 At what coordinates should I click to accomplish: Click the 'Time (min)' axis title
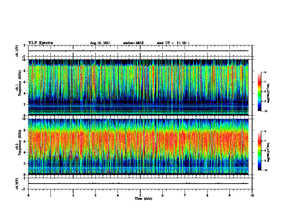pos(143,199)
